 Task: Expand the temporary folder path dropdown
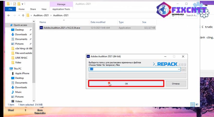[x=179, y=69]
